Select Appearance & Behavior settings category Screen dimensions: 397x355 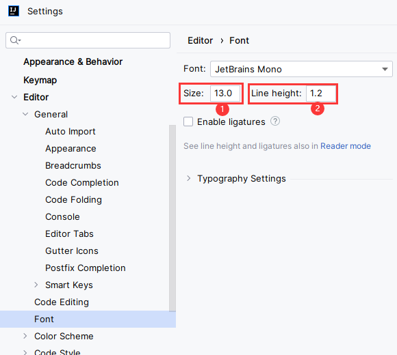coord(73,61)
